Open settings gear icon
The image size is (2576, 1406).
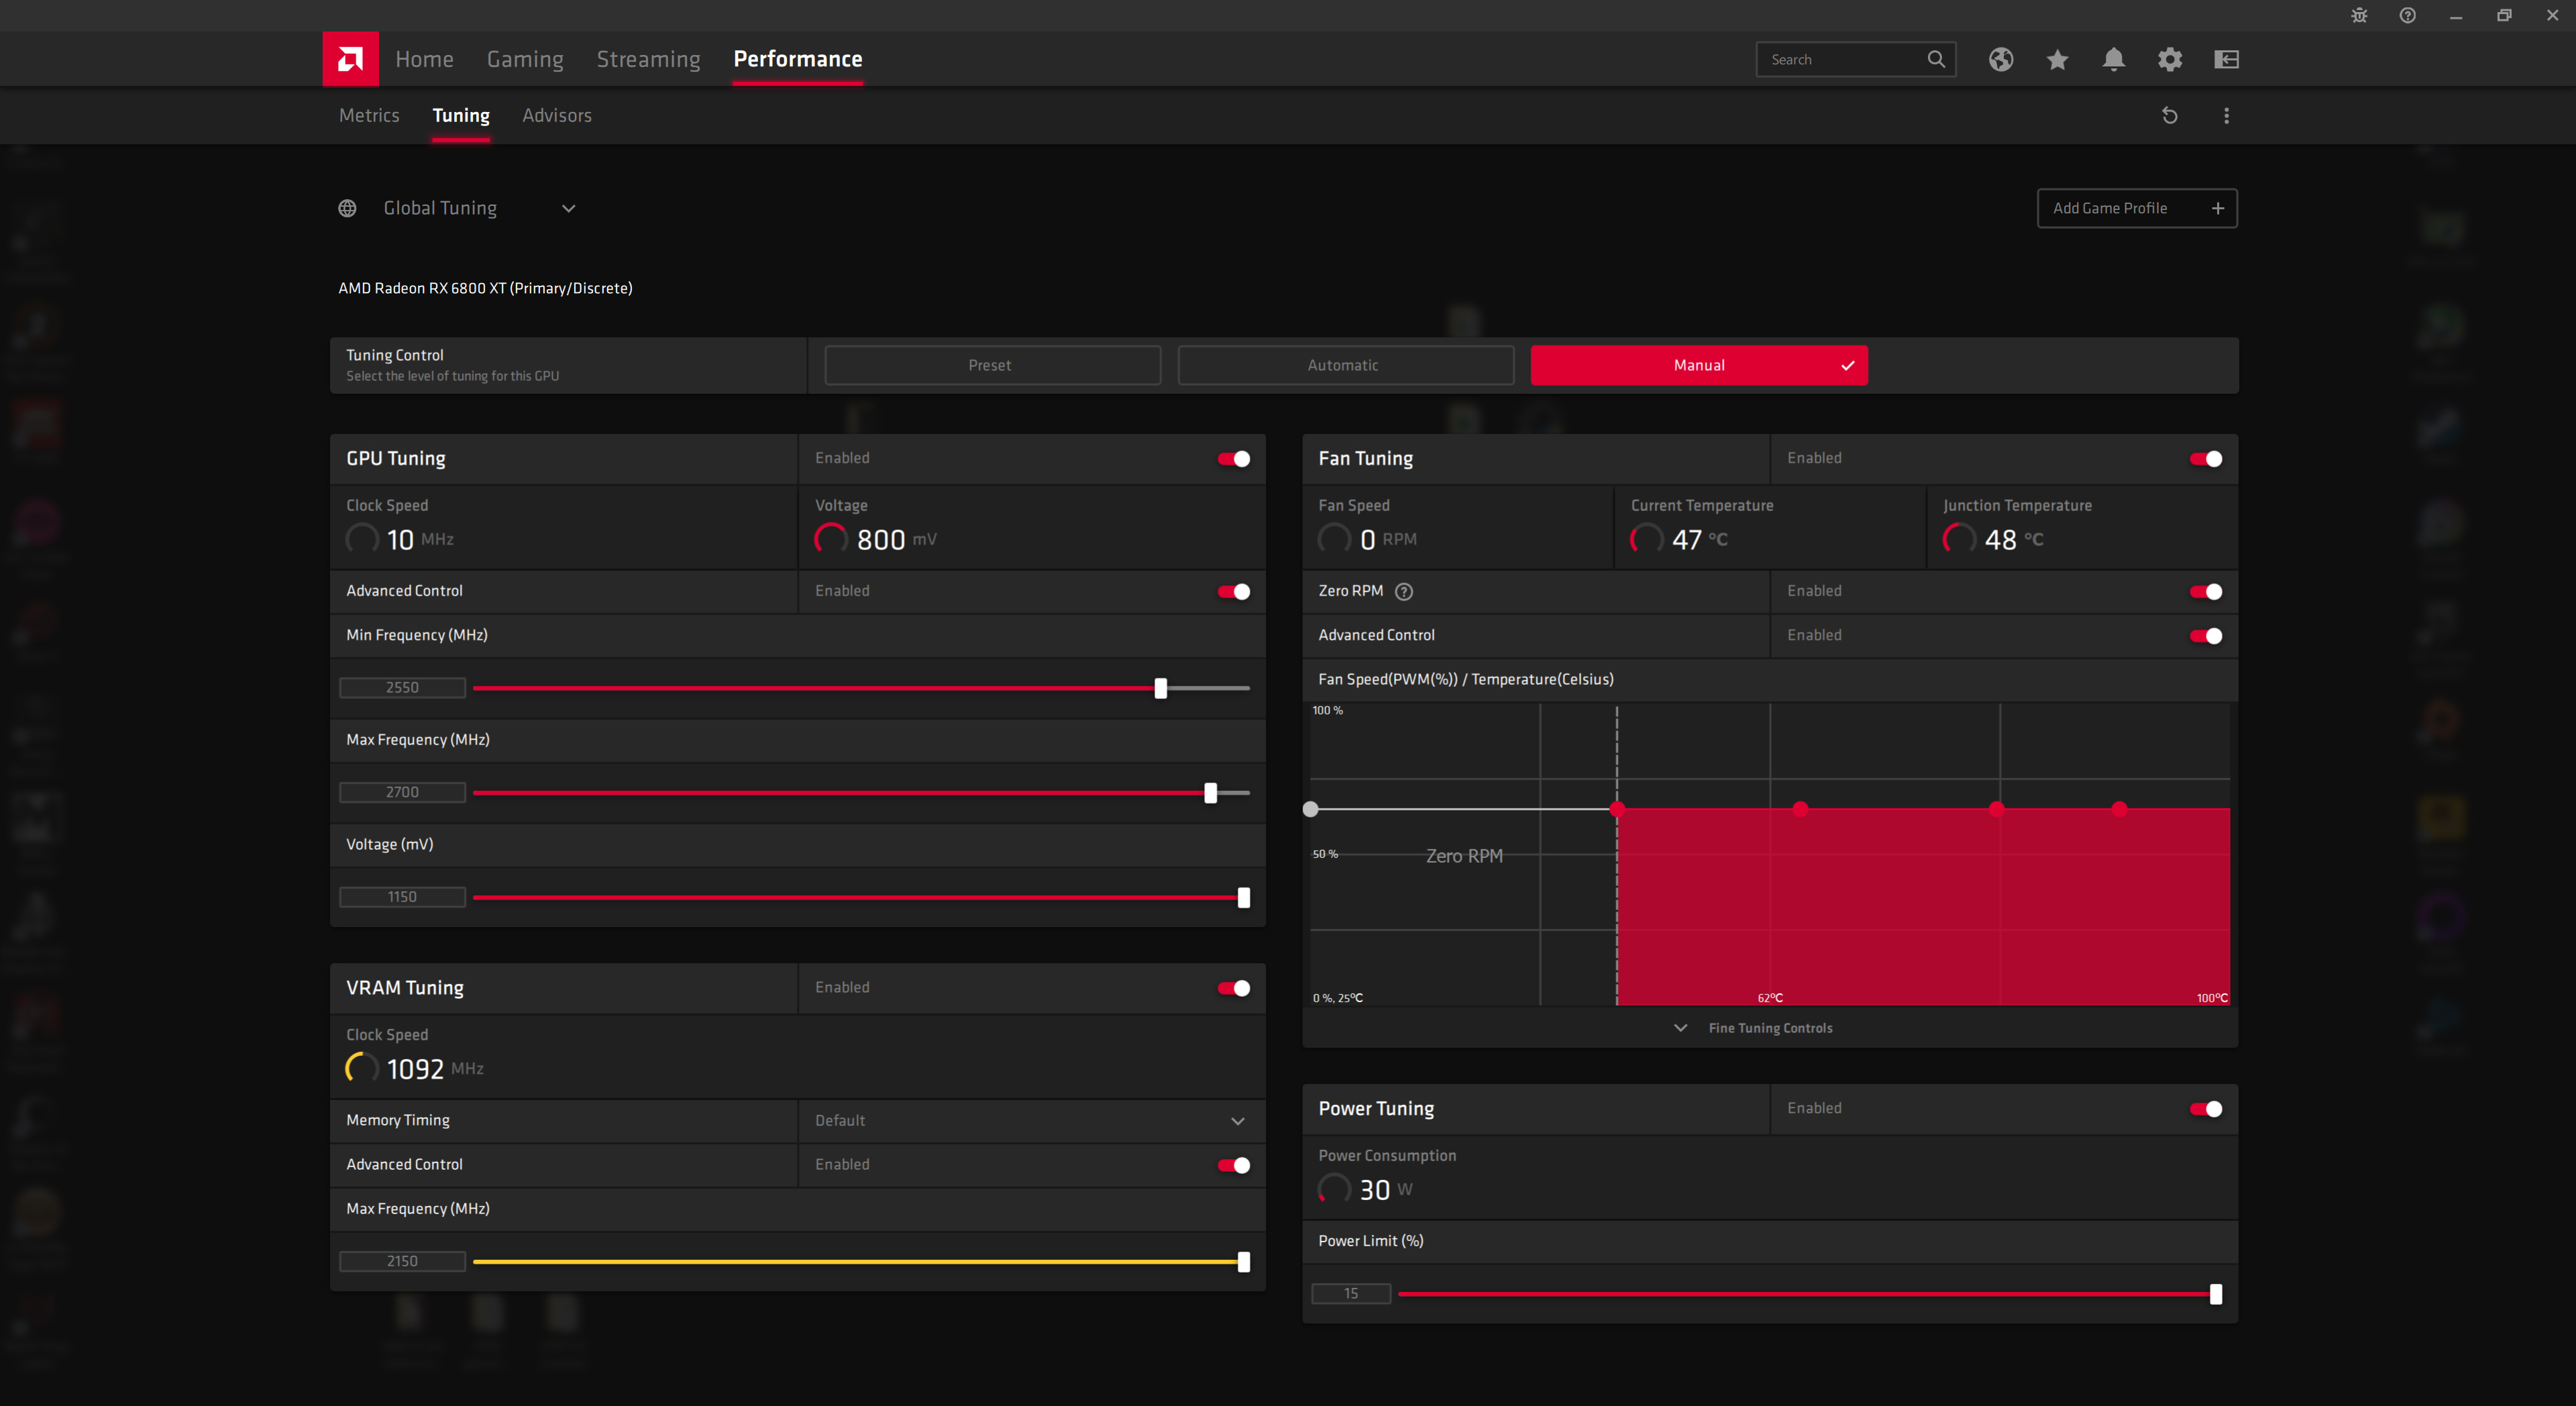[x=2169, y=59]
